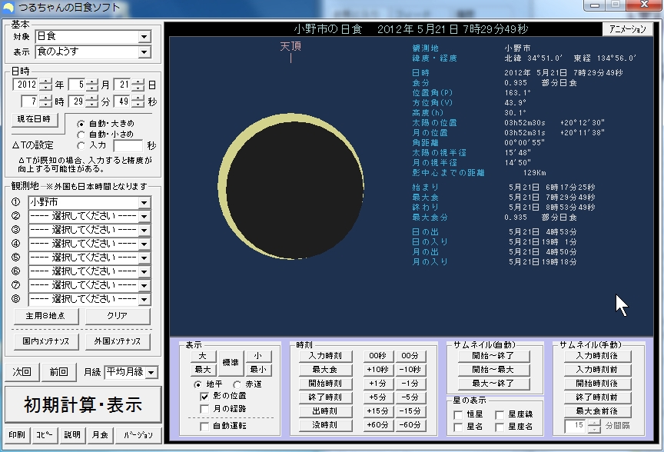Click the 前回 button

tap(59, 372)
